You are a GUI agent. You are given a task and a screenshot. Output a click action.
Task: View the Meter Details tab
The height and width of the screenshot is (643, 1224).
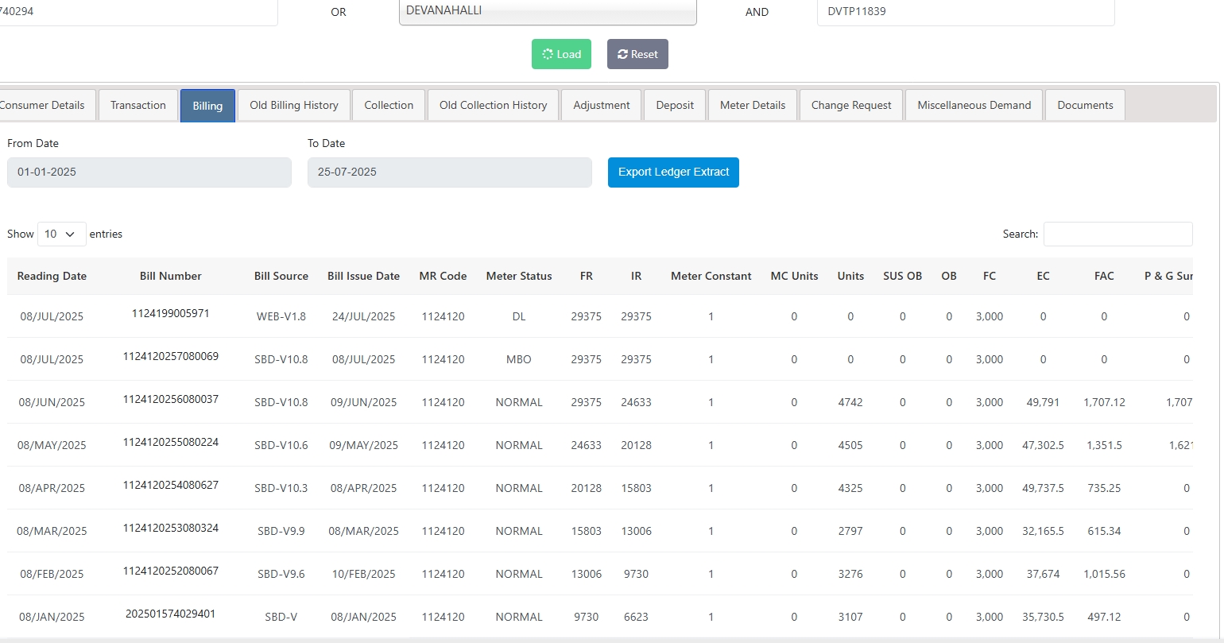(x=753, y=105)
